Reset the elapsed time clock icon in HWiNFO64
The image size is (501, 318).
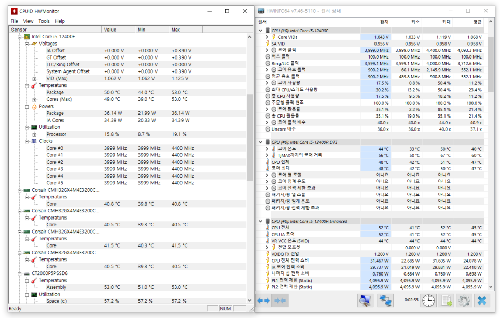tap(428, 300)
